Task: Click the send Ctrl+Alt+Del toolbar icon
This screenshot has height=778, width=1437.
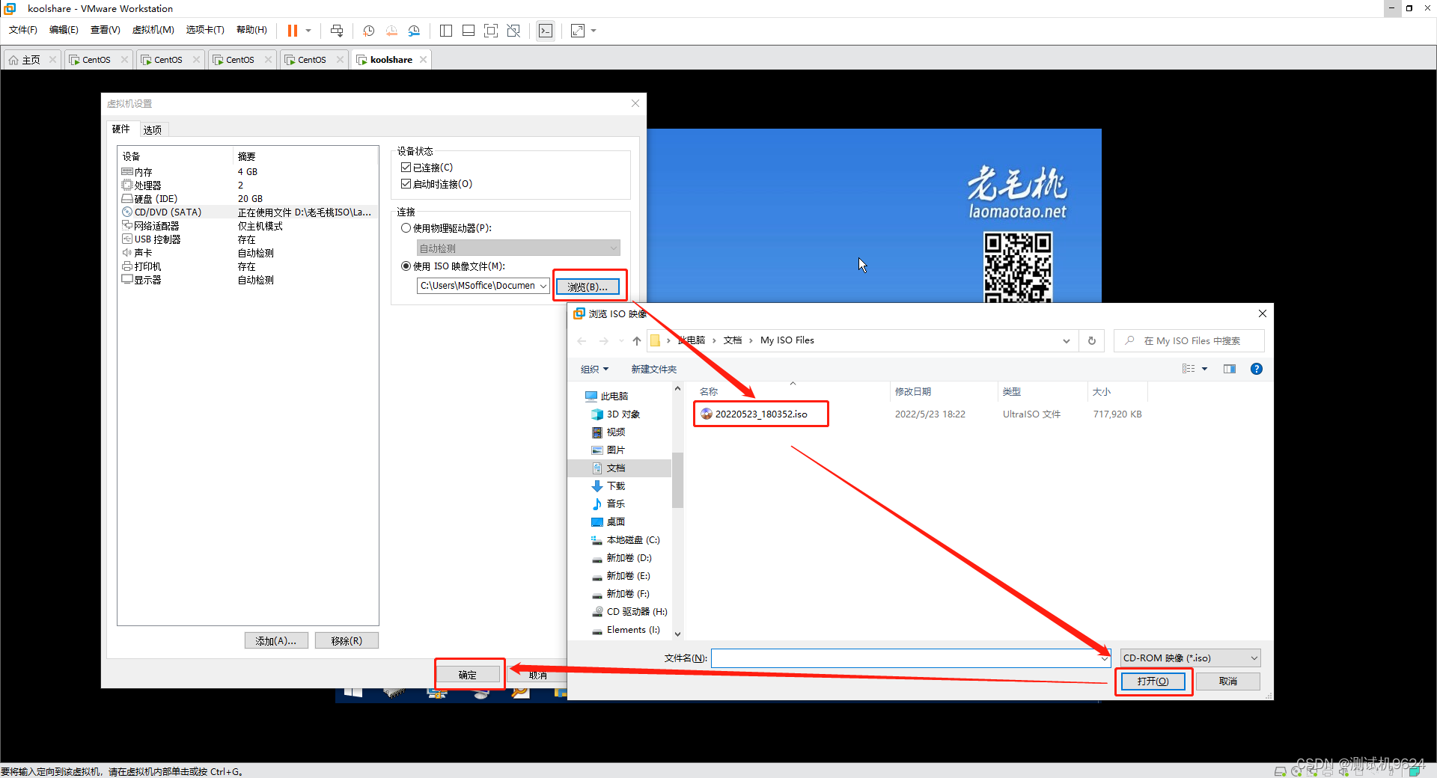Action: tap(337, 31)
